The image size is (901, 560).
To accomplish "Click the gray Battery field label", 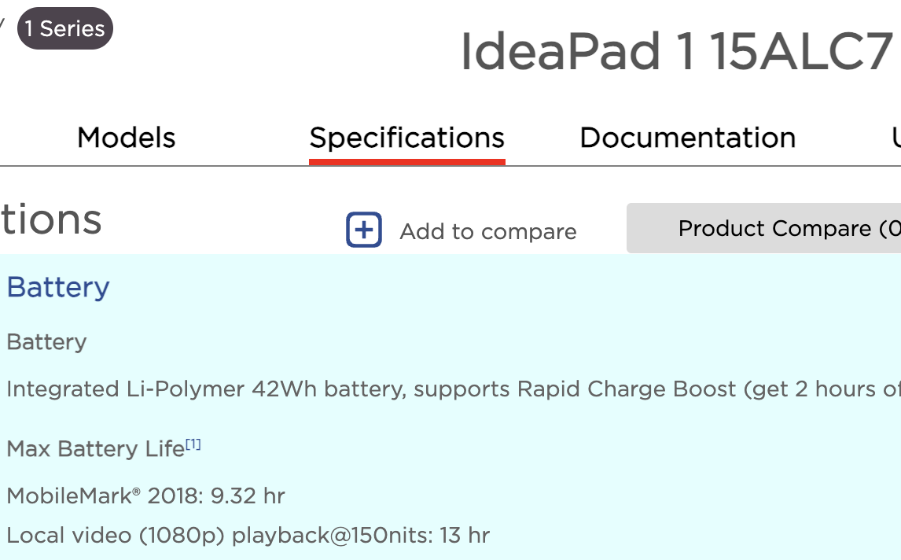I will pyautogui.click(x=46, y=342).
